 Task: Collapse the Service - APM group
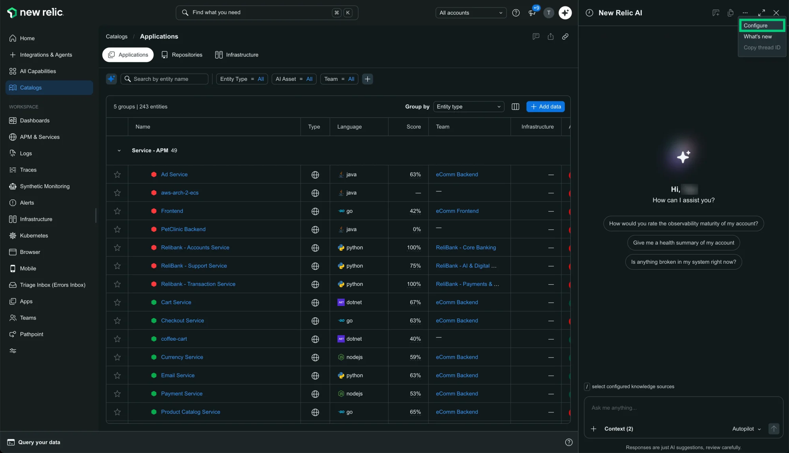tap(119, 151)
